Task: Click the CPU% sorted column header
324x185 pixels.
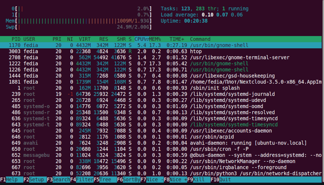Action: tap(142, 39)
